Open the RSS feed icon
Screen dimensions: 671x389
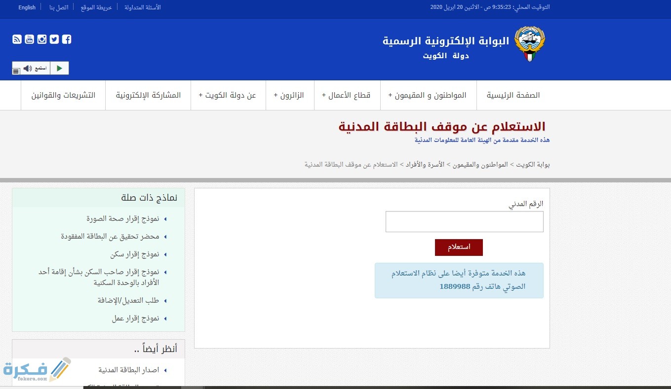tap(17, 39)
